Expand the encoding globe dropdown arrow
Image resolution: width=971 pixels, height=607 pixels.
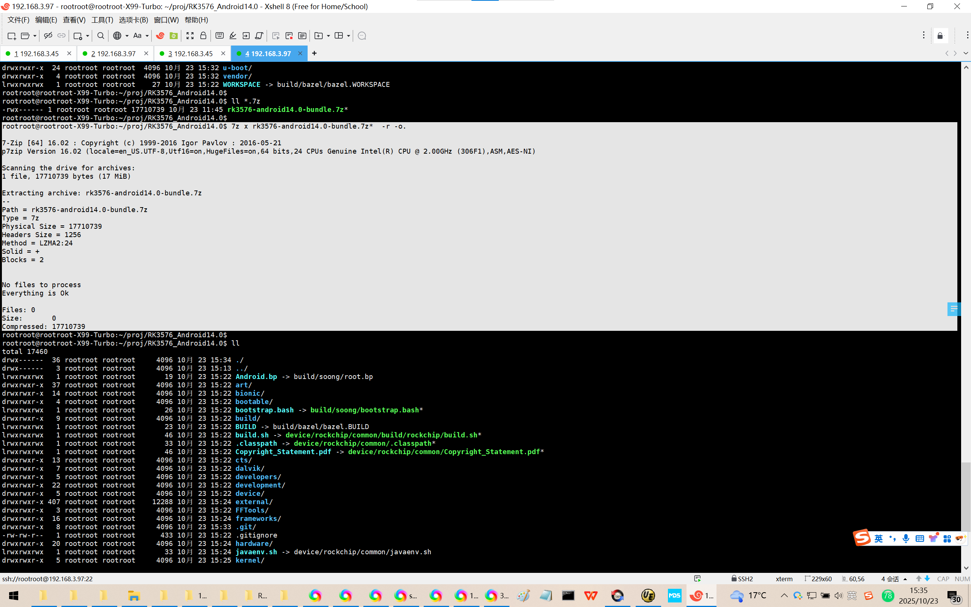[x=127, y=36]
